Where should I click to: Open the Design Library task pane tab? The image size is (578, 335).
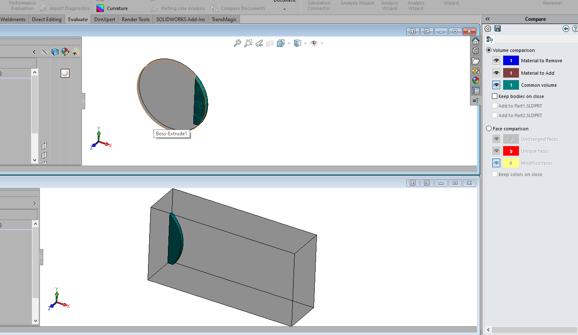[476, 51]
